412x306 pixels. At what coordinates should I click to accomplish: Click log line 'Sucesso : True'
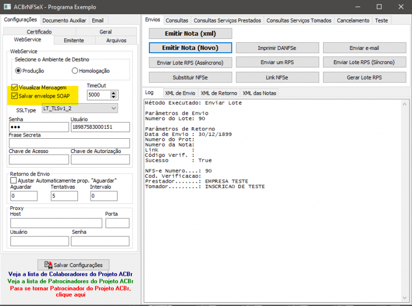pyautogui.click(x=178, y=160)
